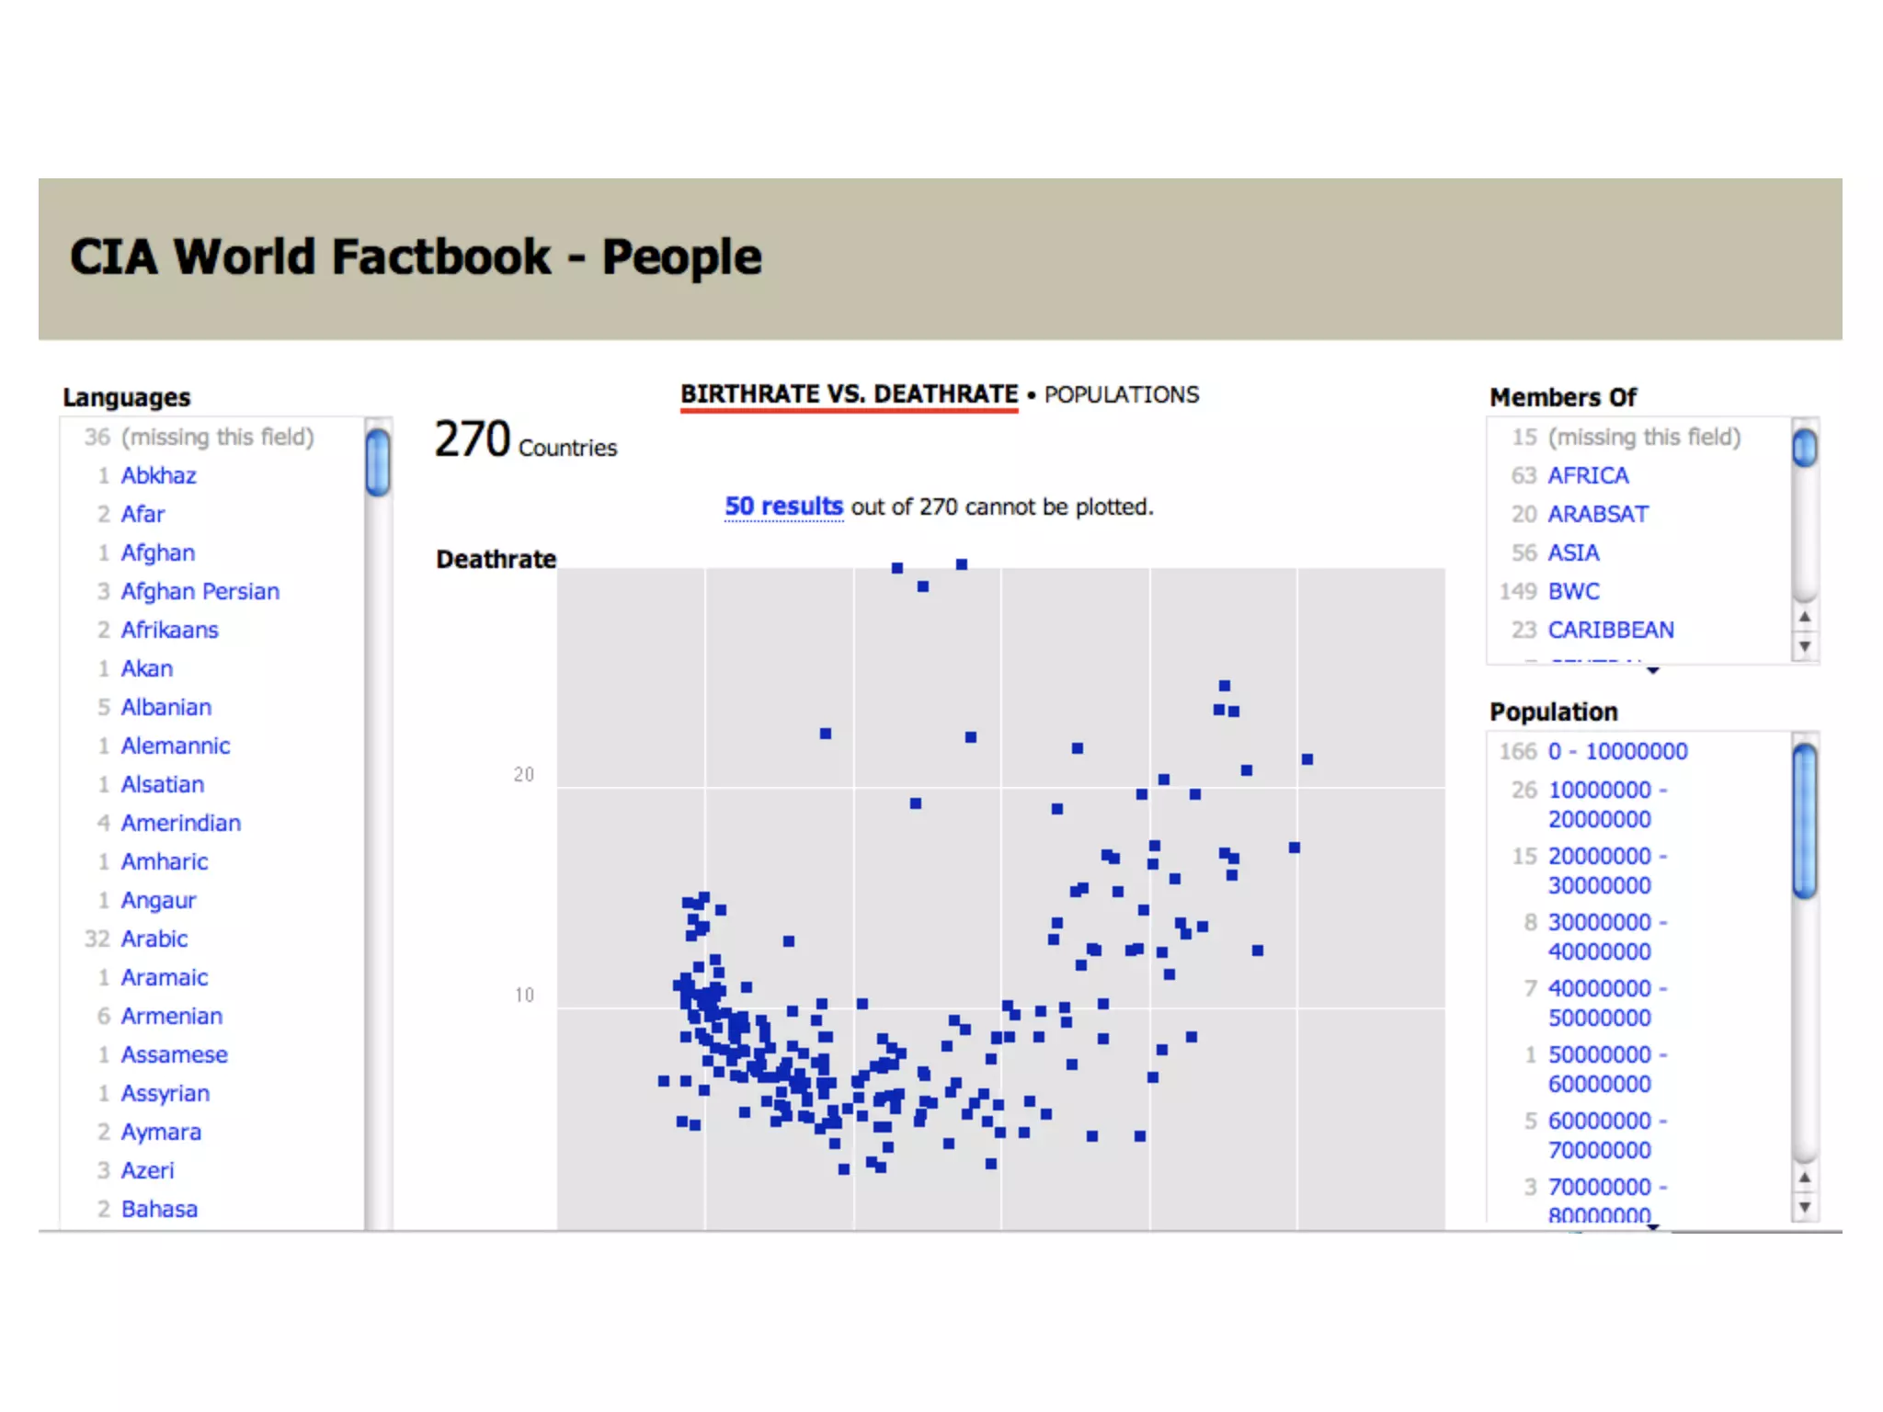This screenshot has width=1883, height=1412.
Task: Click Population list scroll down arrow
Action: pos(1805,1207)
